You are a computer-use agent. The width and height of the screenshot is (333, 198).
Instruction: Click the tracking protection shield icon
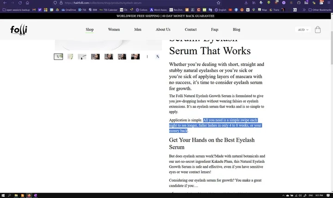point(55,3)
